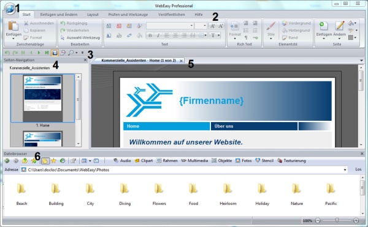
Task: Click the play arrow in quick toolbar
Action: tap(39, 53)
